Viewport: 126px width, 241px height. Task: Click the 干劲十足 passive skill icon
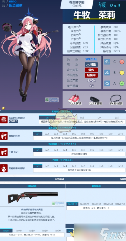pyautogui.click(x=4, y=152)
